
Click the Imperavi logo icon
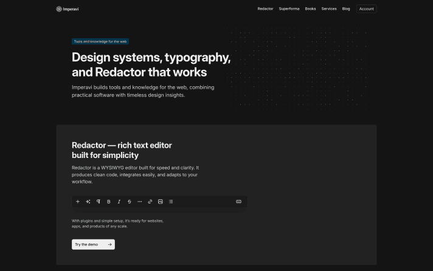[x=59, y=9]
